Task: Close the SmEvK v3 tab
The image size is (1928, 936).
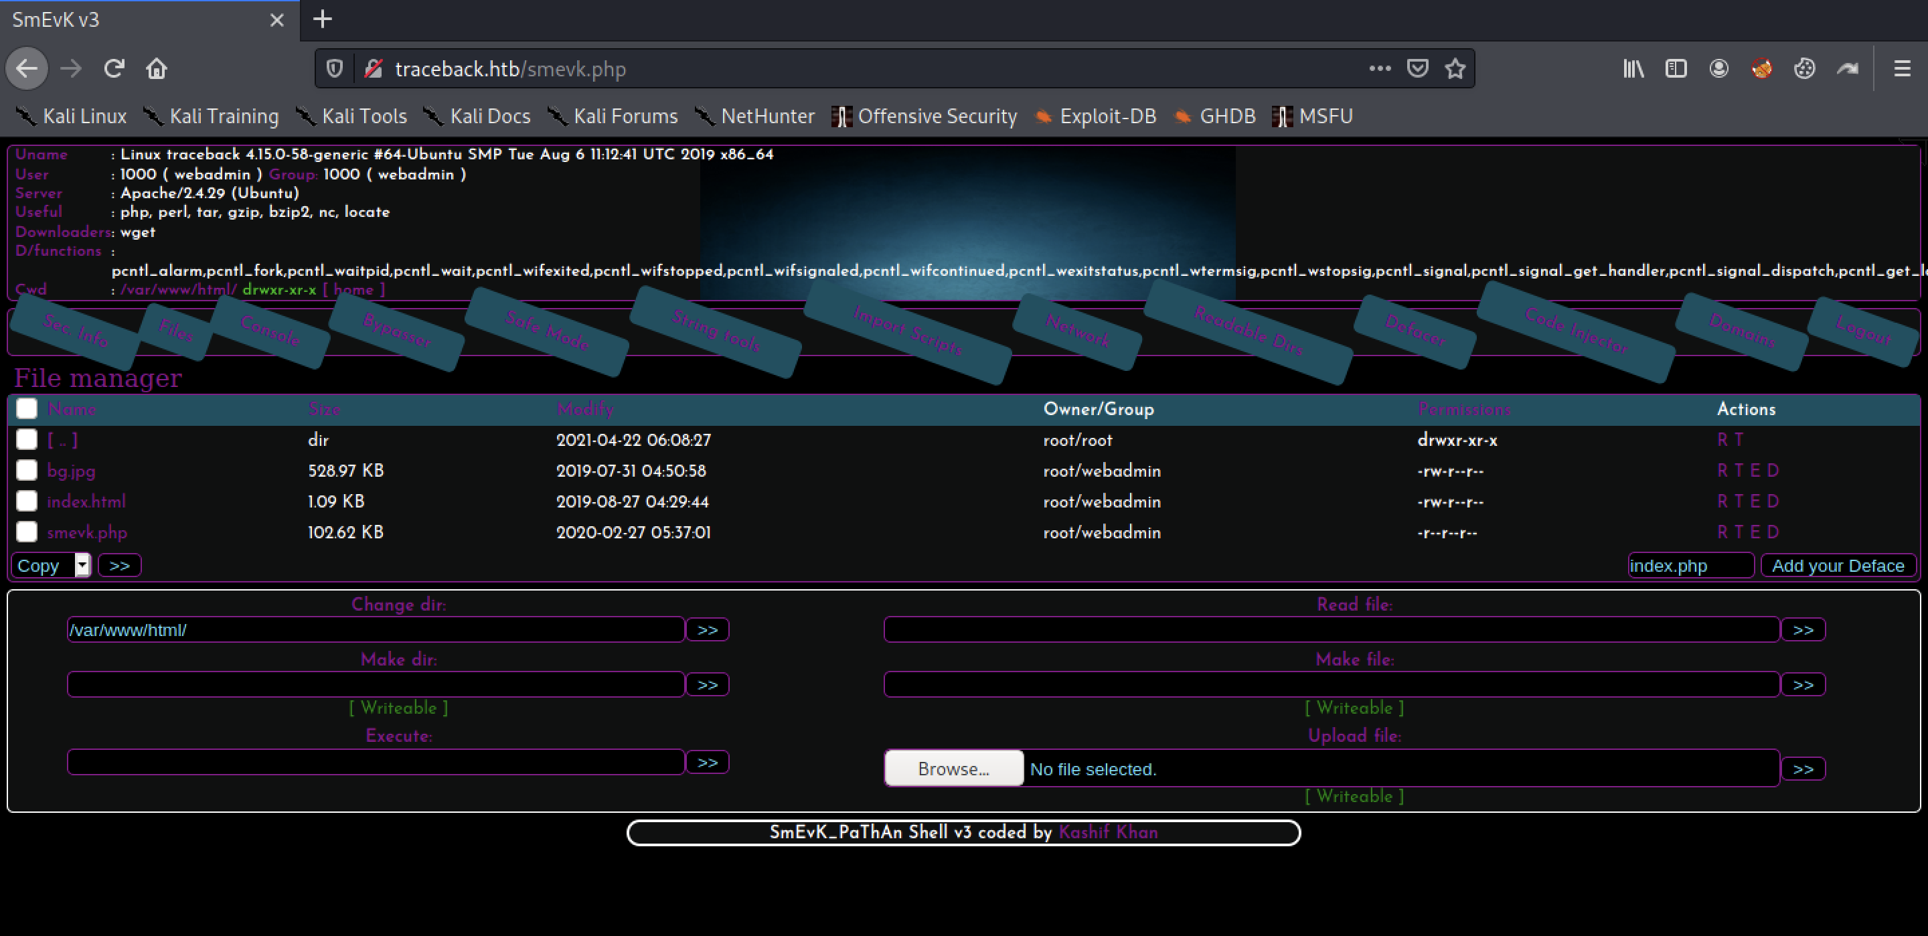Action: click(x=277, y=20)
